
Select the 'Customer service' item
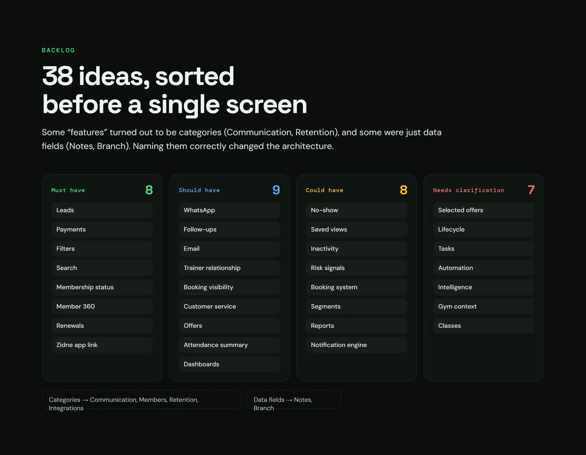229,306
